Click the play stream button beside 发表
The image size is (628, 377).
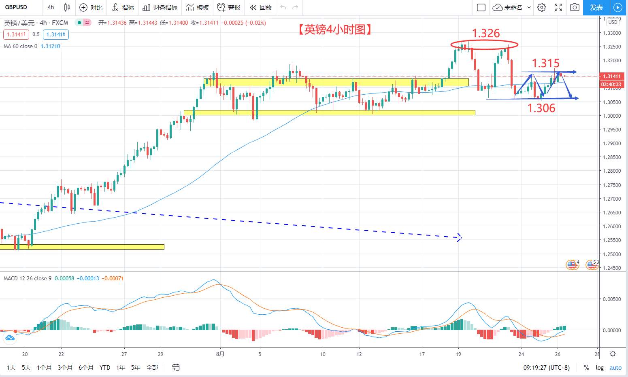(618, 7)
